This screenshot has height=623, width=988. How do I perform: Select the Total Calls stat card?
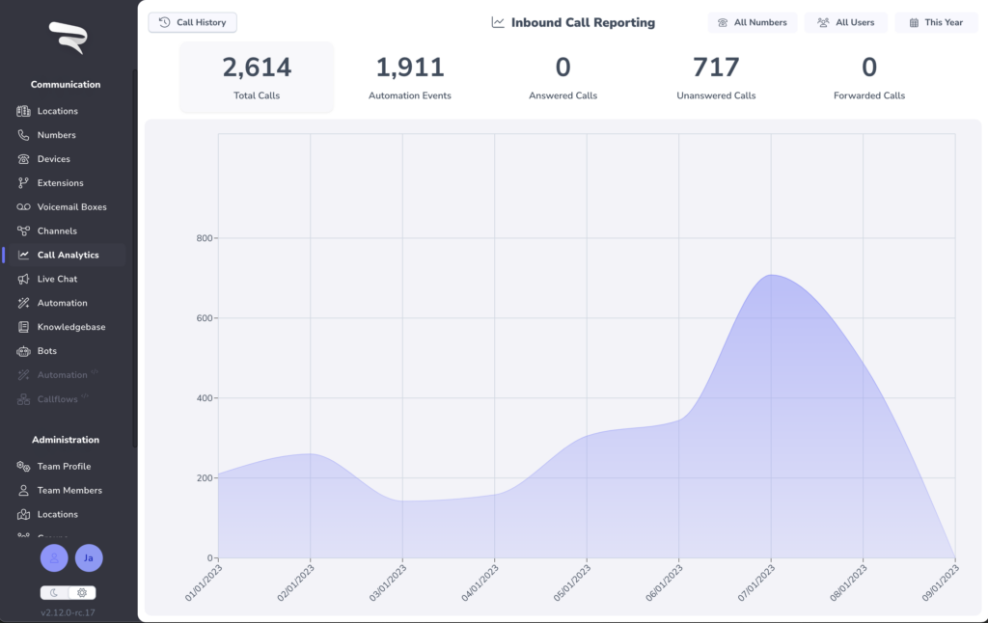[257, 77]
